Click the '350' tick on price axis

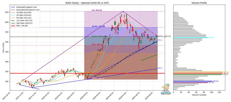tap(7, 72)
